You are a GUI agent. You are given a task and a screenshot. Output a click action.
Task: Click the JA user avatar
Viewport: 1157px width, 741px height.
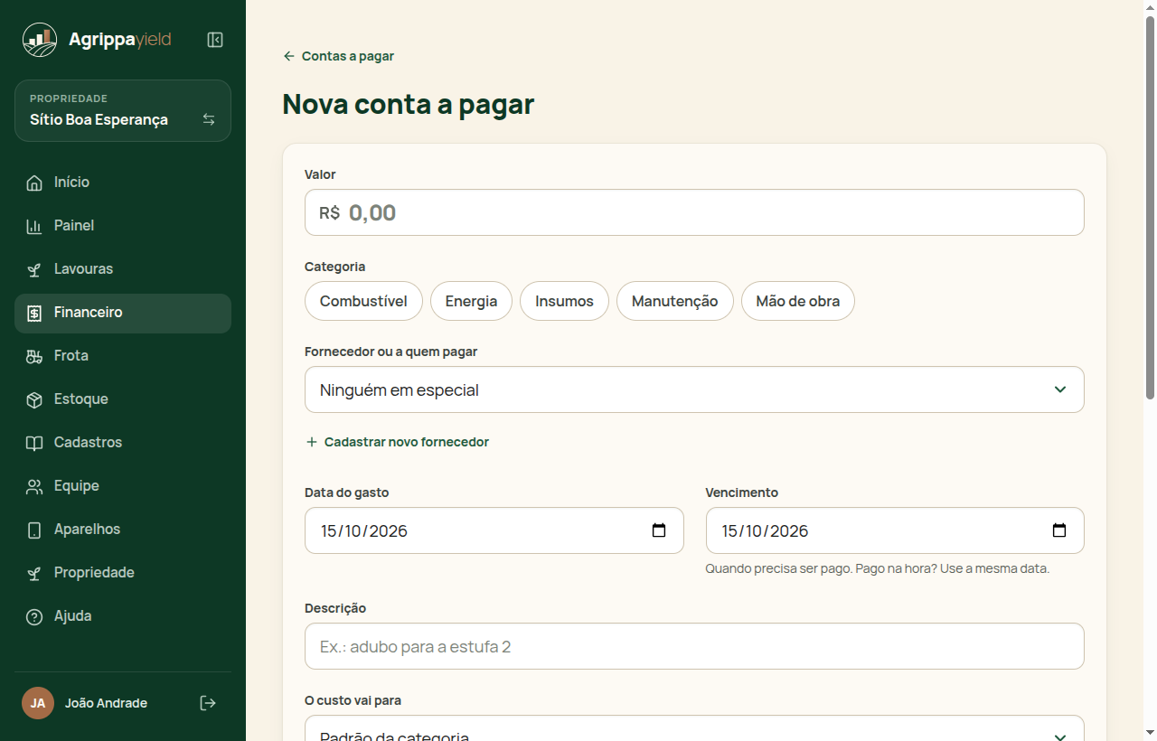(x=38, y=703)
